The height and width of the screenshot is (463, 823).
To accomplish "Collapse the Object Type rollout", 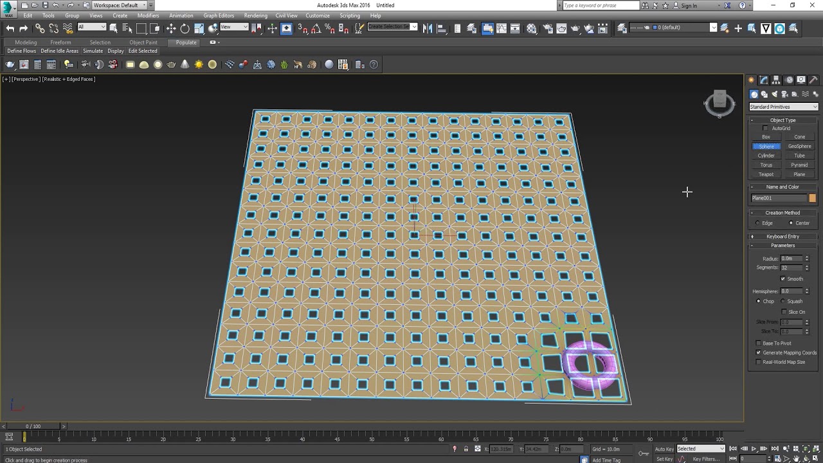I will [783, 120].
